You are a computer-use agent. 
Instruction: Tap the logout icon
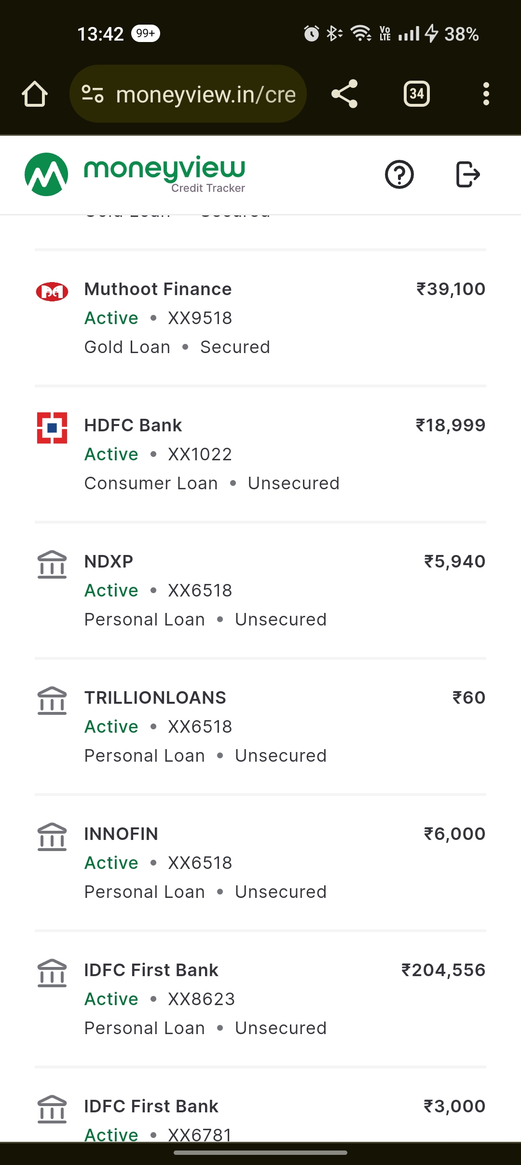tap(467, 174)
